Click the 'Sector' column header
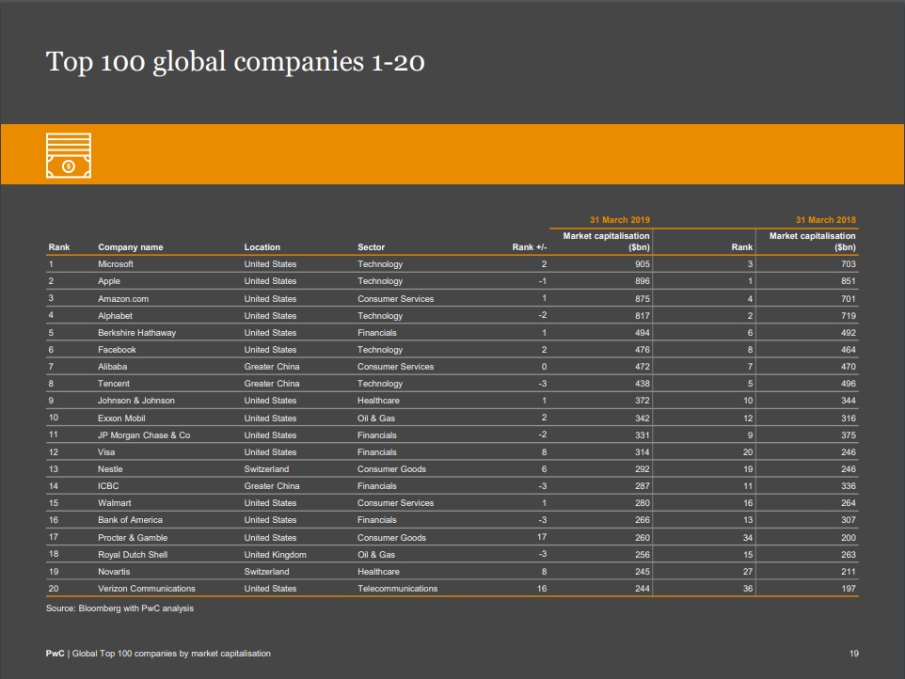The width and height of the screenshot is (905, 679). [x=371, y=247]
